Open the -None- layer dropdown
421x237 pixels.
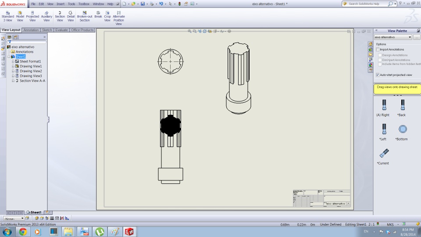(x=14, y=219)
